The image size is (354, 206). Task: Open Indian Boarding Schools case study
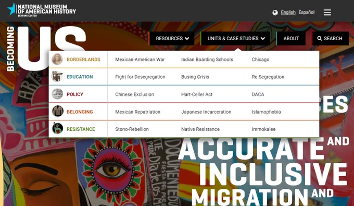coord(207,59)
